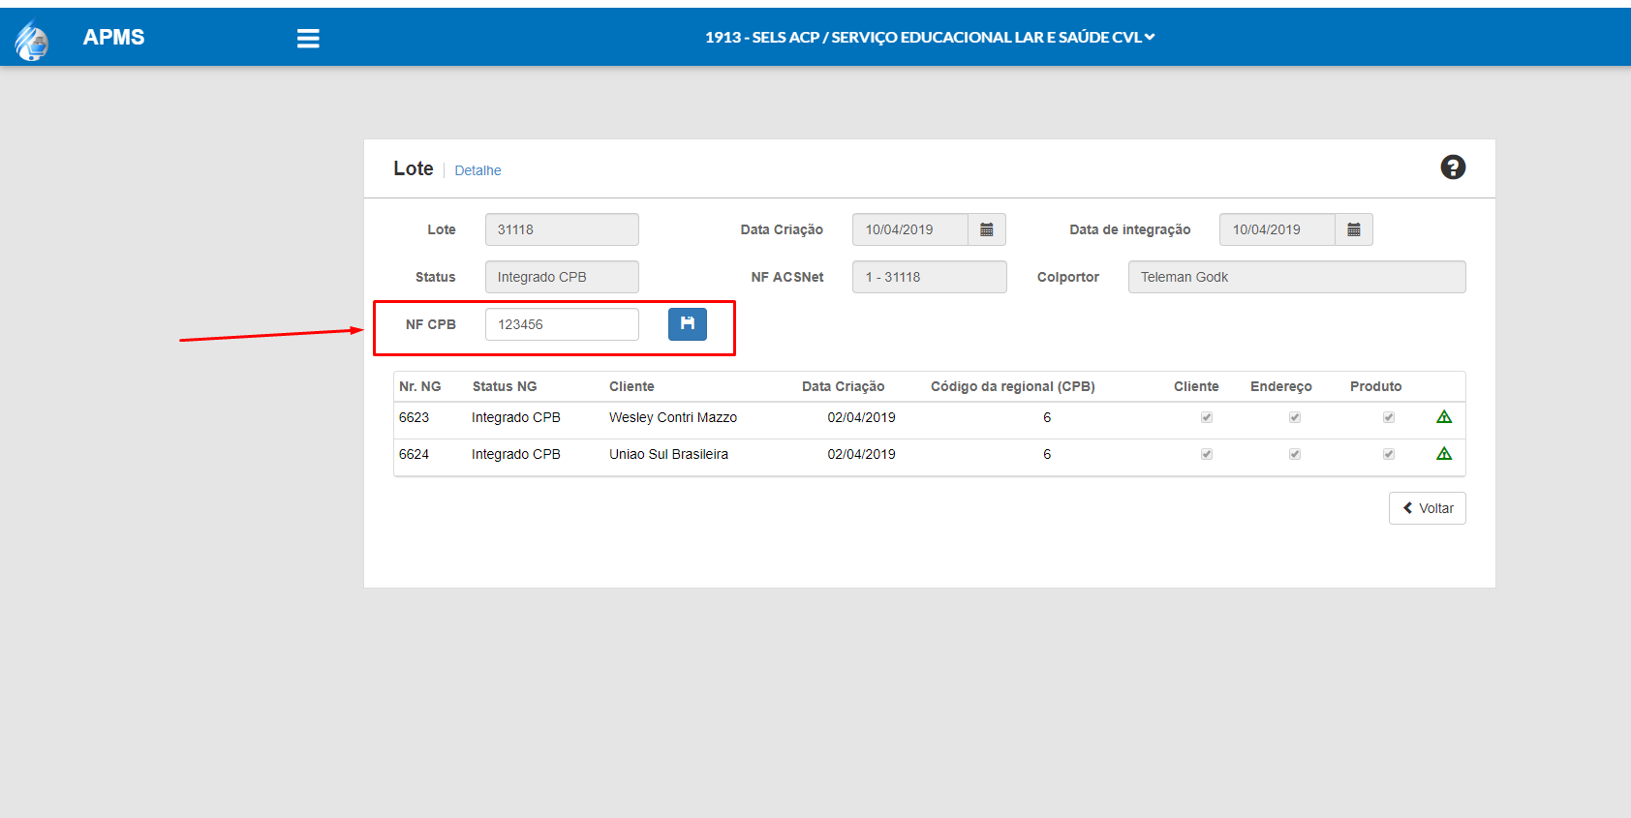The image size is (1631, 818).
Task: Click the warning triangle for row 6624
Action: [x=1444, y=454]
